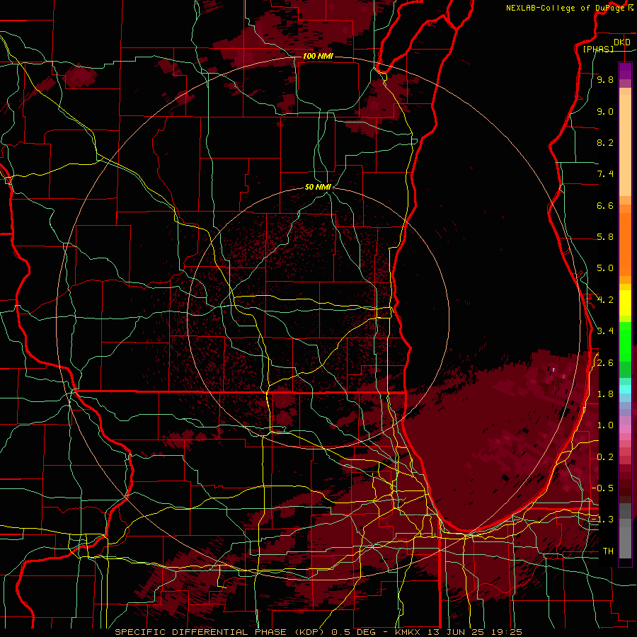Pick the cyan color bar segment
The width and height of the screenshot is (637, 637).
click(x=625, y=389)
